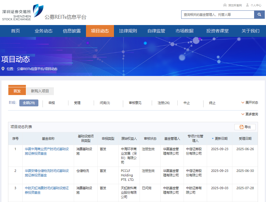Click the fund manager search input field
The image size is (266, 202).
218,15
